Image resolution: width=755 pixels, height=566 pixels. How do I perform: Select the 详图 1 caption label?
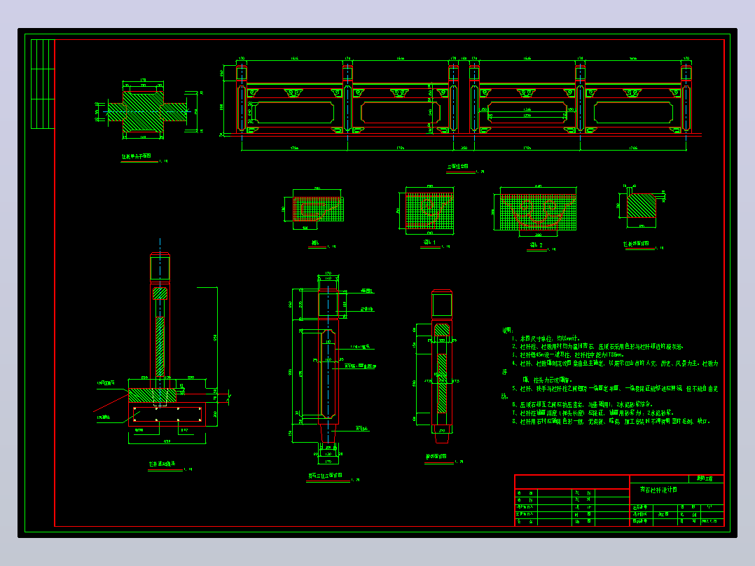[429, 242]
